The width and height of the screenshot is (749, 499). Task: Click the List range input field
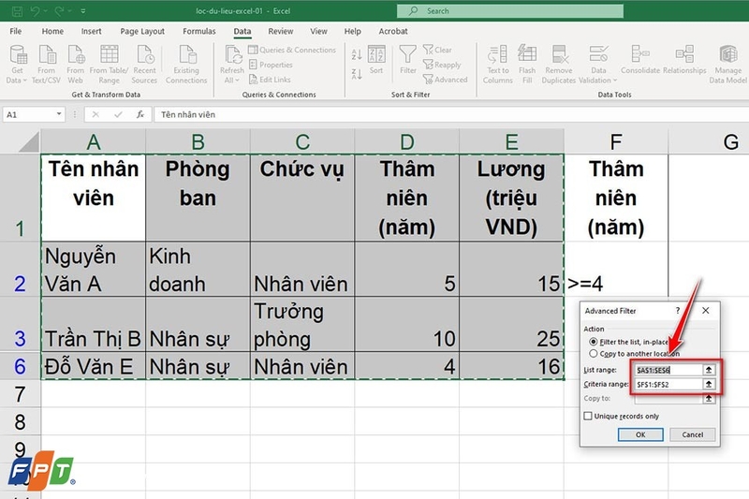[668, 370]
